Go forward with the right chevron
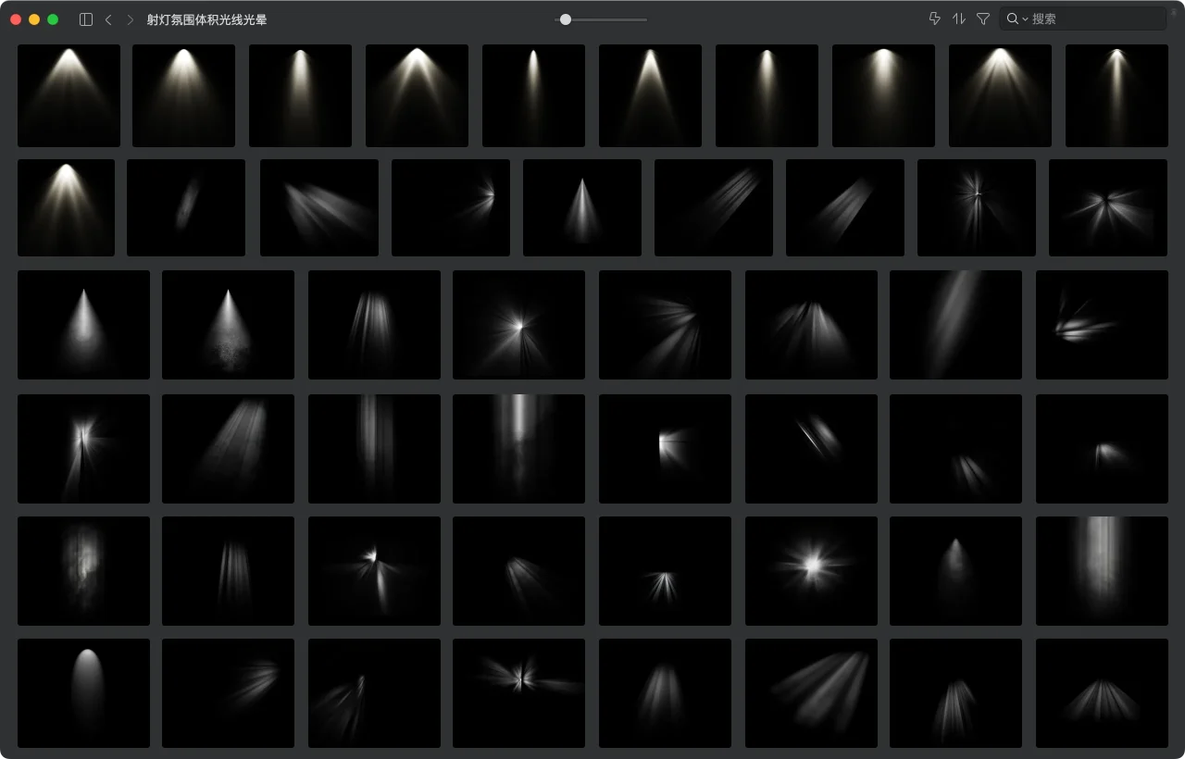Image resolution: width=1185 pixels, height=759 pixels. pos(131,19)
